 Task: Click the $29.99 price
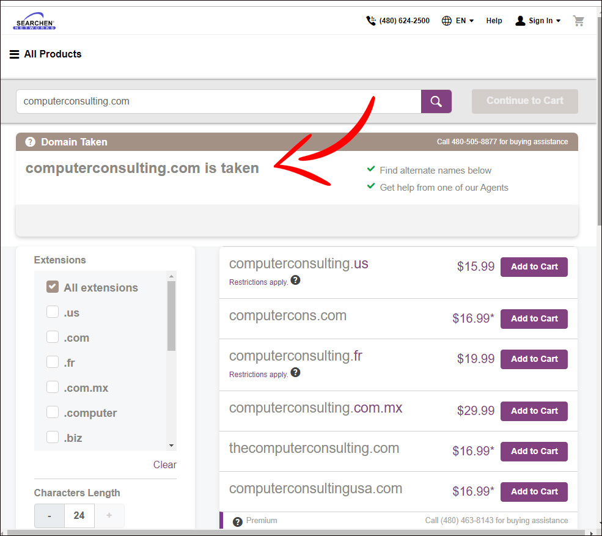(x=475, y=411)
